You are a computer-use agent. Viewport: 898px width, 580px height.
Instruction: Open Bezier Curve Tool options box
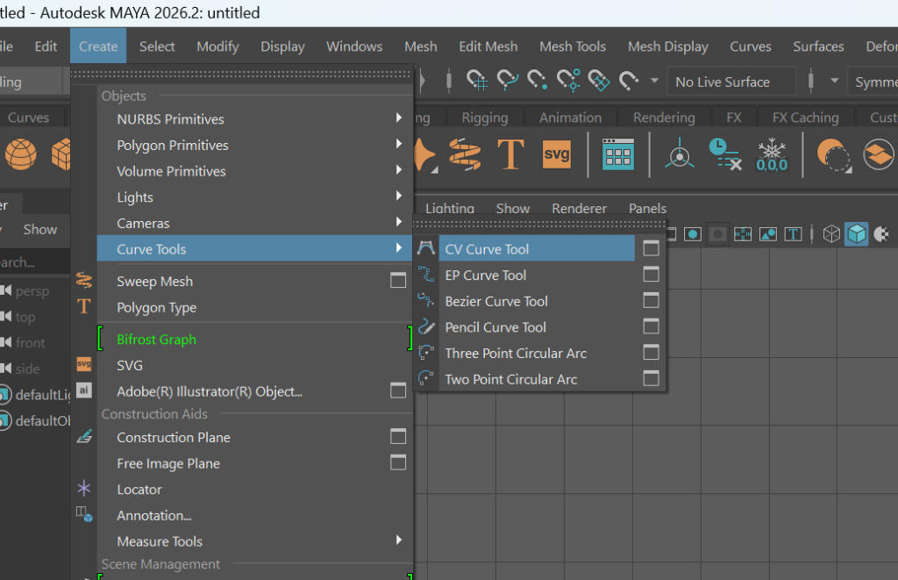pyautogui.click(x=651, y=301)
